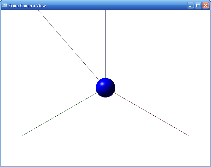Click the far left endpoint of the green line
This screenshot has height=167, width=211.
pyautogui.click(x=23, y=135)
